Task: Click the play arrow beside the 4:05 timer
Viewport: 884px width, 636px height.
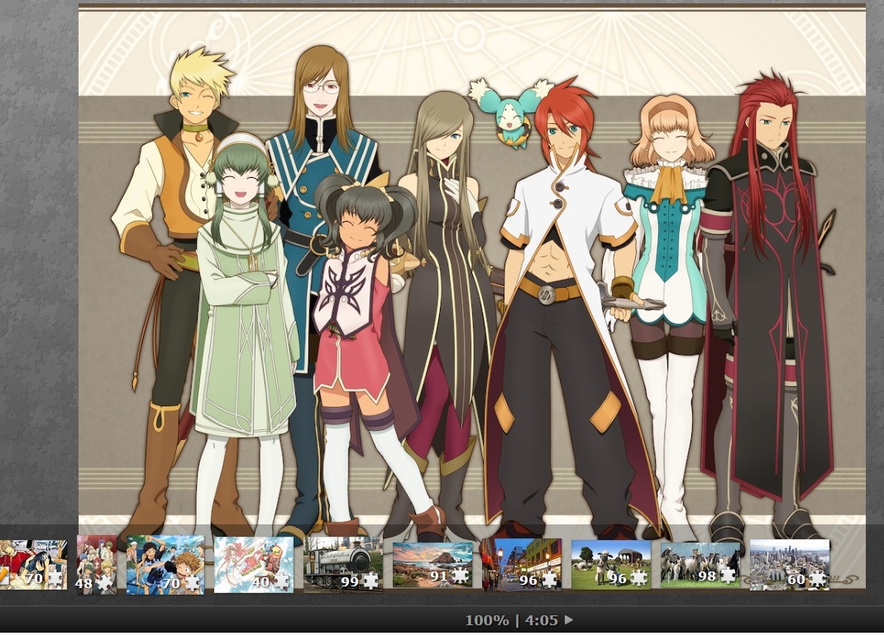Action: tap(568, 619)
